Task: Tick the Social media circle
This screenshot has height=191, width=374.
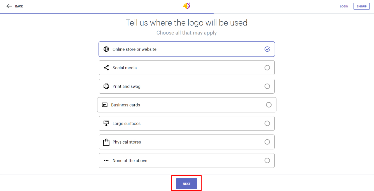Action: pyautogui.click(x=267, y=68)
